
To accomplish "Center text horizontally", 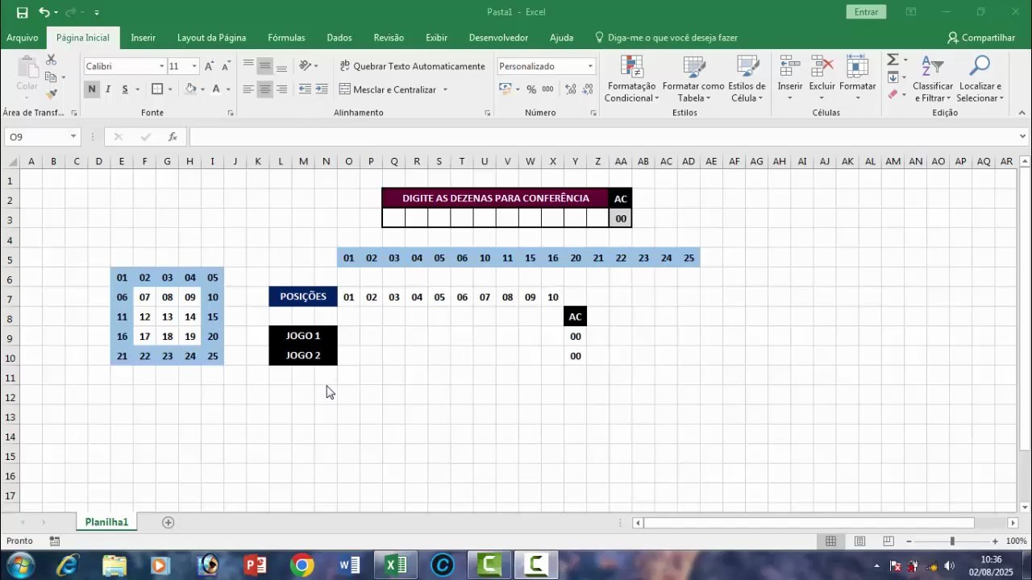I will tap(264, 89).
